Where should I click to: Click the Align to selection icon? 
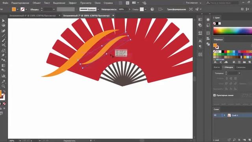pos(160,9)
